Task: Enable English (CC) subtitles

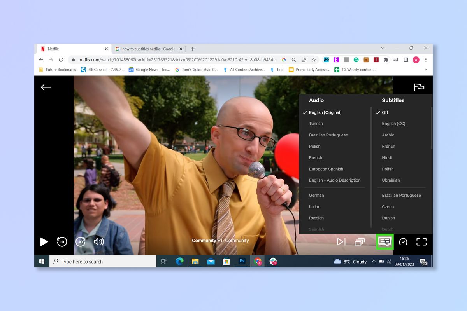Action: point(393,123)
